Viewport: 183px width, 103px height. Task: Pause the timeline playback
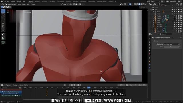click(75, 85)
